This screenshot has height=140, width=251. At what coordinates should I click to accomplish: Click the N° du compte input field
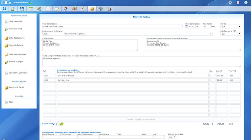(x=68, y=137)
